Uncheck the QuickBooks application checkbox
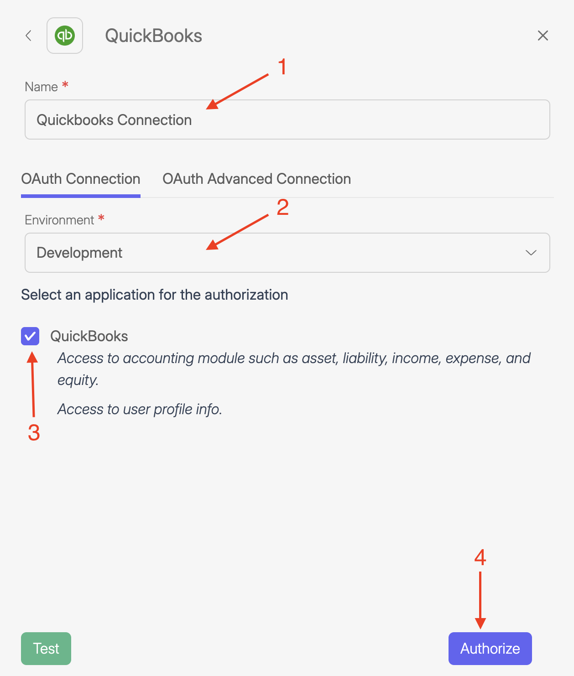 [x=30, y=336]
